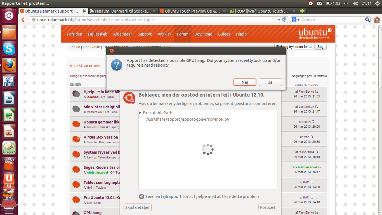Open the Forsiden menu item
This screenshot has height=215, width=382.
coord(74,34)
